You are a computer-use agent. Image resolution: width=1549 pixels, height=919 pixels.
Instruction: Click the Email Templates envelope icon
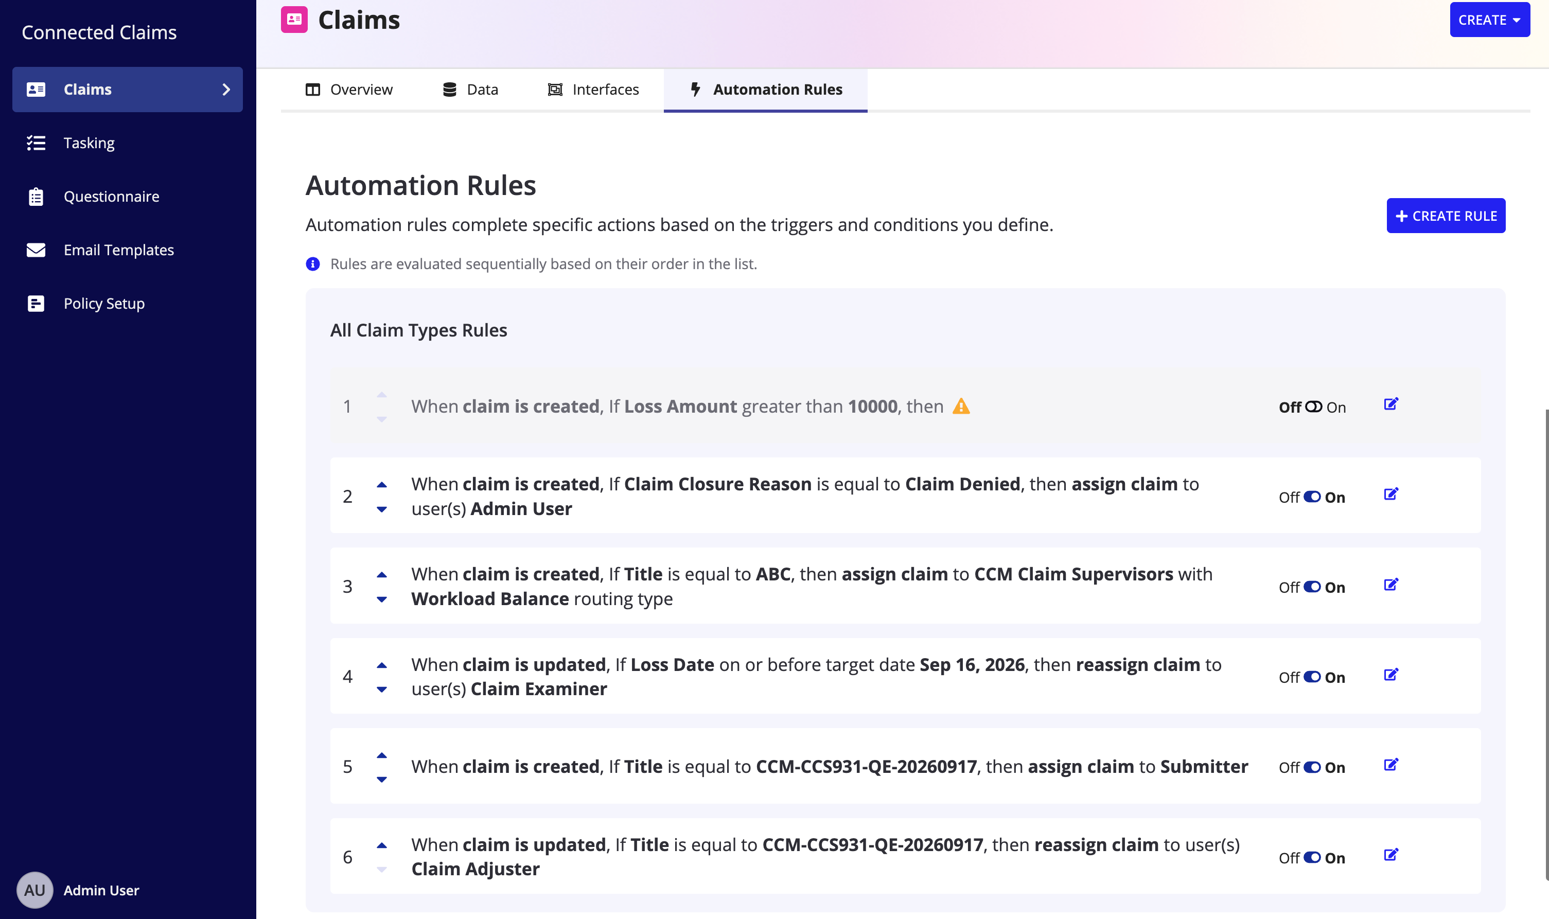(36, 250)
